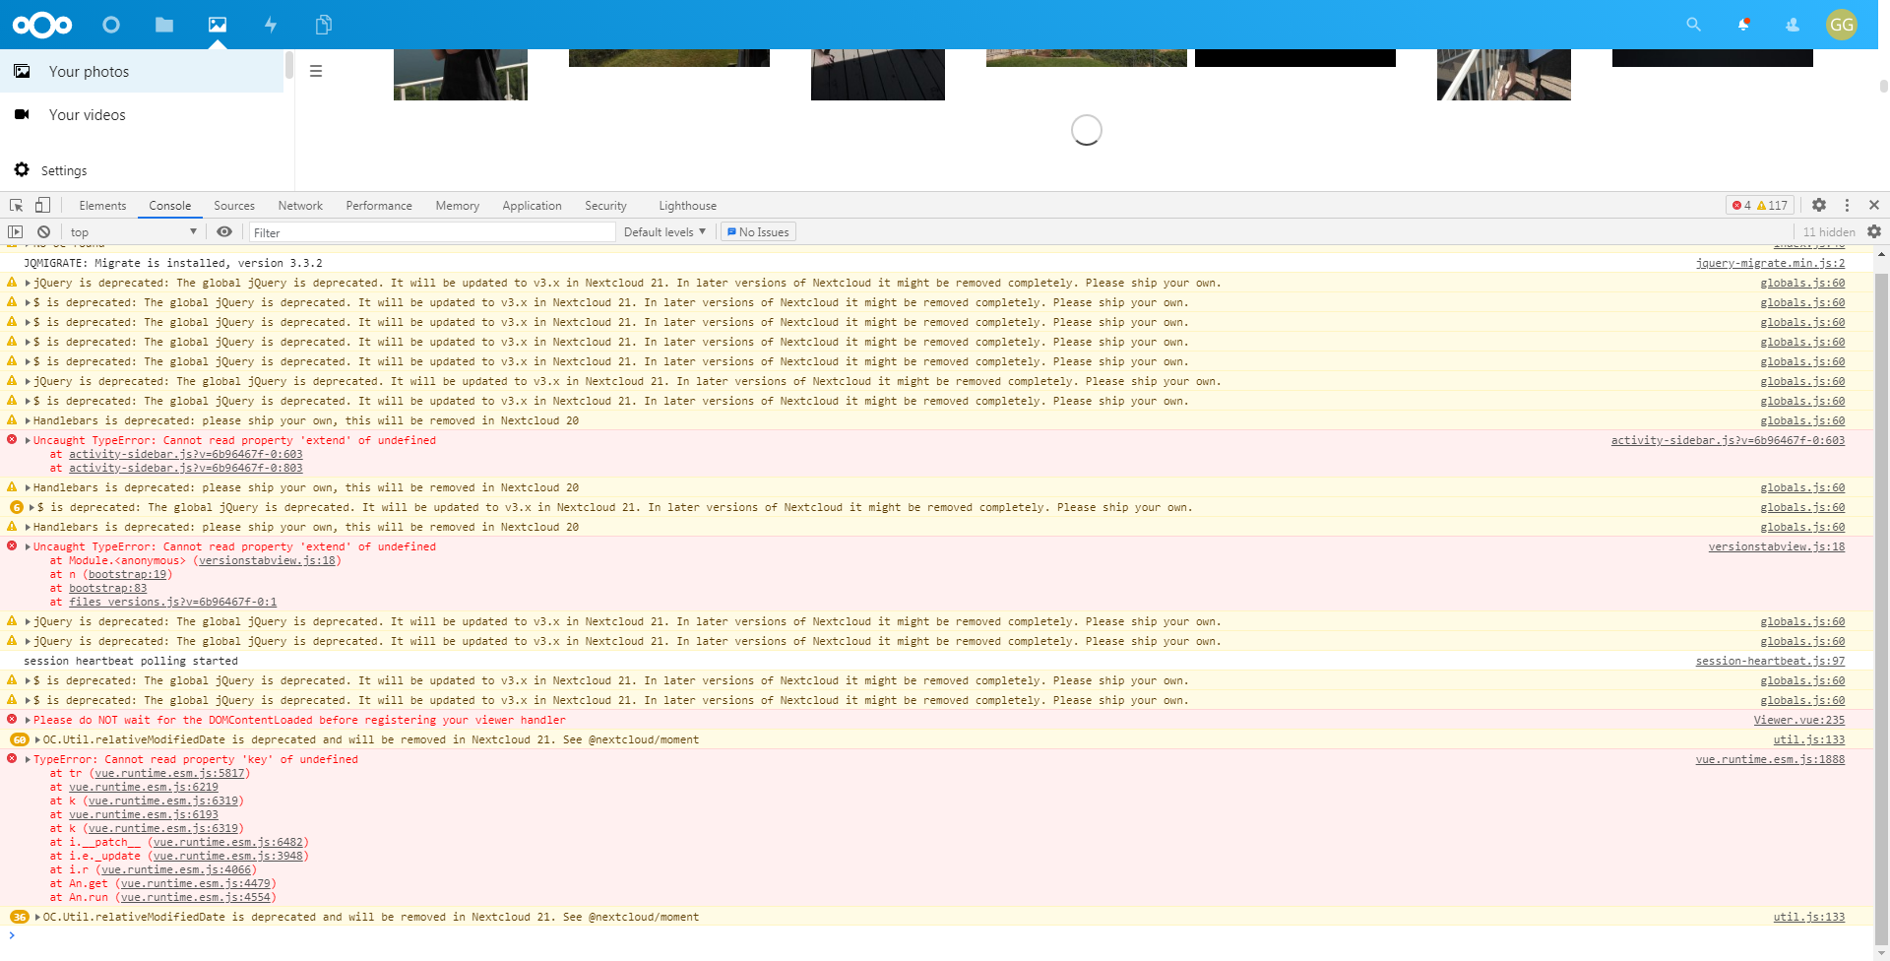Switch to the Network tab

[300, 206]
